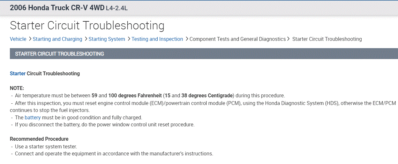Click the final Starter Circuit Troubleshooting breadcrumb

click(327, 39)
